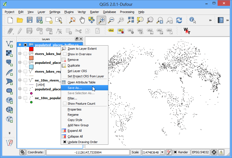Open the Composer Manager wrench icon
This screenshot has width=232, height=158.
[59, 20]
